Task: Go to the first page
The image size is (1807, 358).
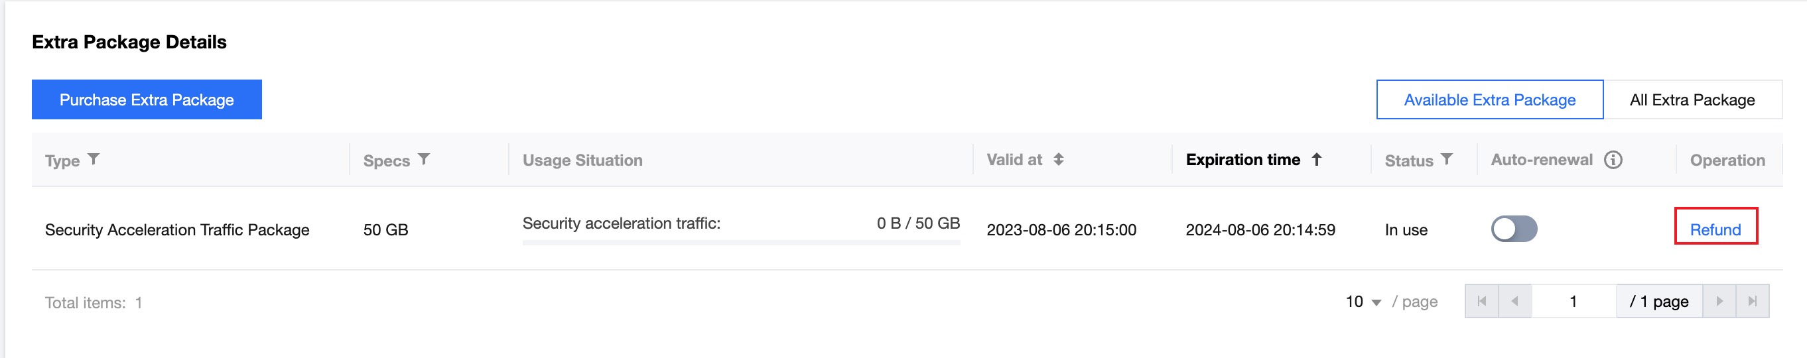Action: pos(1481,301)
